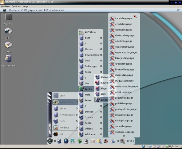Launch the globe web browser dock icon
Image resolution: width=182 pixels, height=149 pixels.
coord(66,141)
